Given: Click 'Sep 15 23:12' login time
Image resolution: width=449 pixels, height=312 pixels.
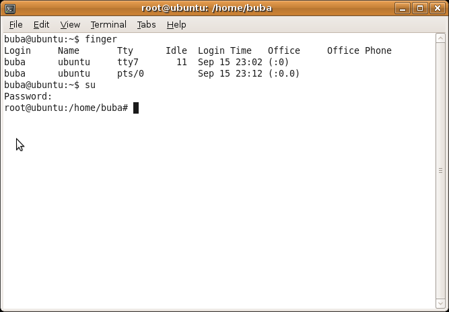Looking at the screenshot, I should point(230,73).
